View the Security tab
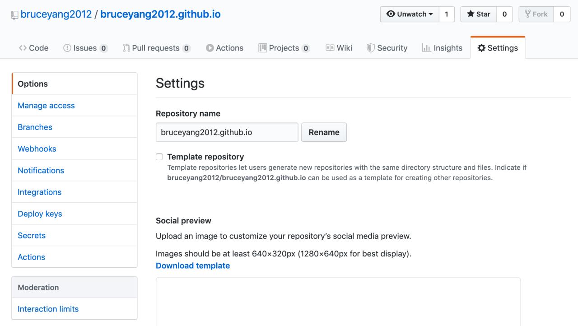Viewport: 578px width, 326px height. (x=387, y=48)
